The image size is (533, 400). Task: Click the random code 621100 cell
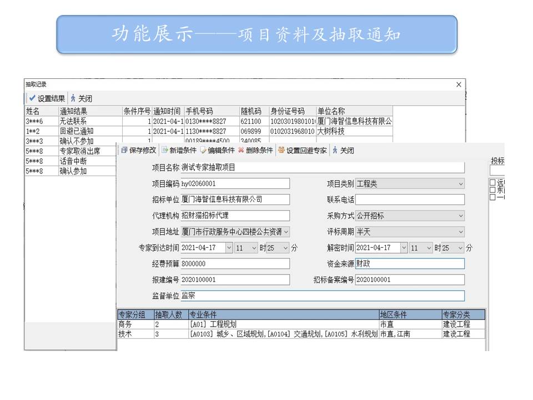[254, 122]
